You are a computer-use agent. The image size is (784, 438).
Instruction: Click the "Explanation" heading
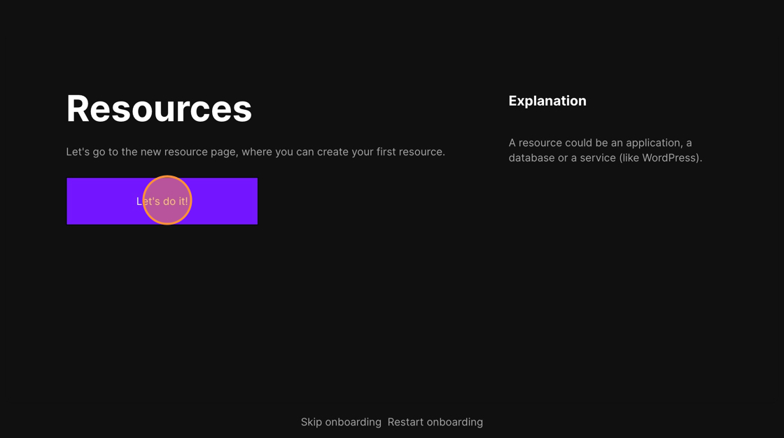tap(547, 101)
